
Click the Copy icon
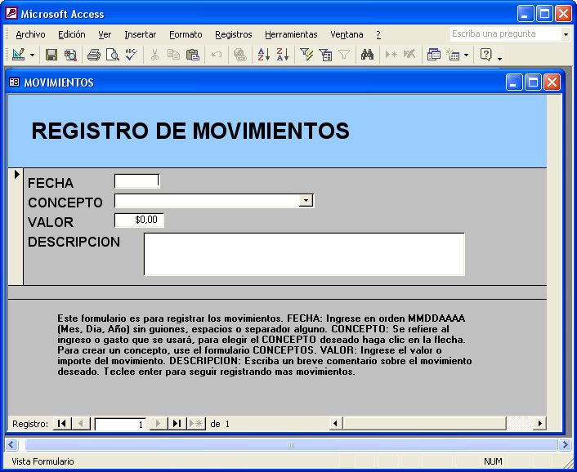click(x=174, y=55)
